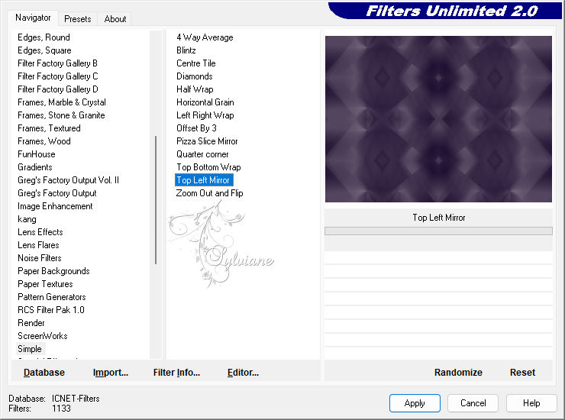Select Frames, Textured category
Screen dimensions: 565x420
click(49, 128)
